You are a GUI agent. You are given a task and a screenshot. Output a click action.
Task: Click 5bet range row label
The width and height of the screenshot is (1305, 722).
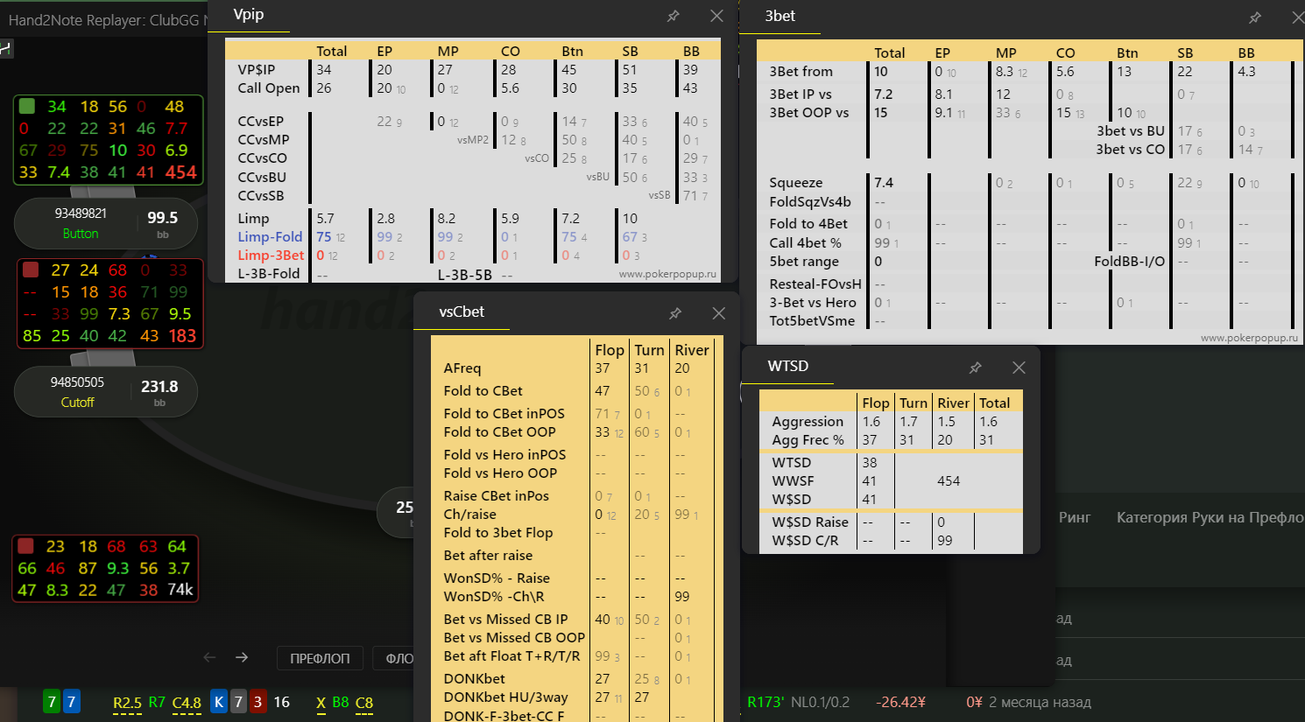coord(804,261)
